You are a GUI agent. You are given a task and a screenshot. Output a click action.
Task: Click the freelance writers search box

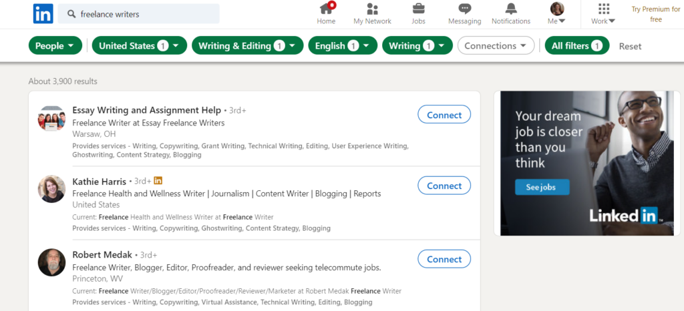point(147,14)
